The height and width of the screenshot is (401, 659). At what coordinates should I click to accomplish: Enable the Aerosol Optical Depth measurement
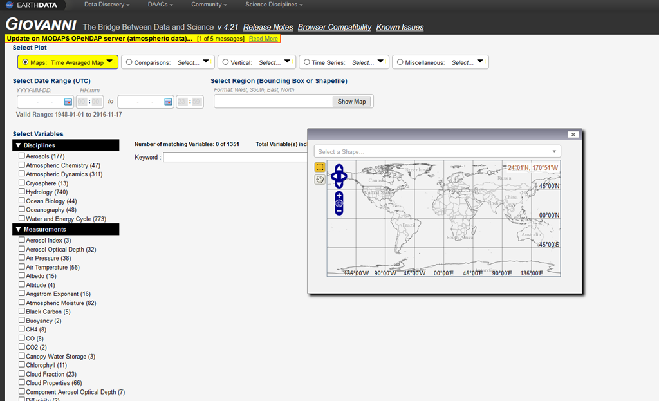point(21,249)
